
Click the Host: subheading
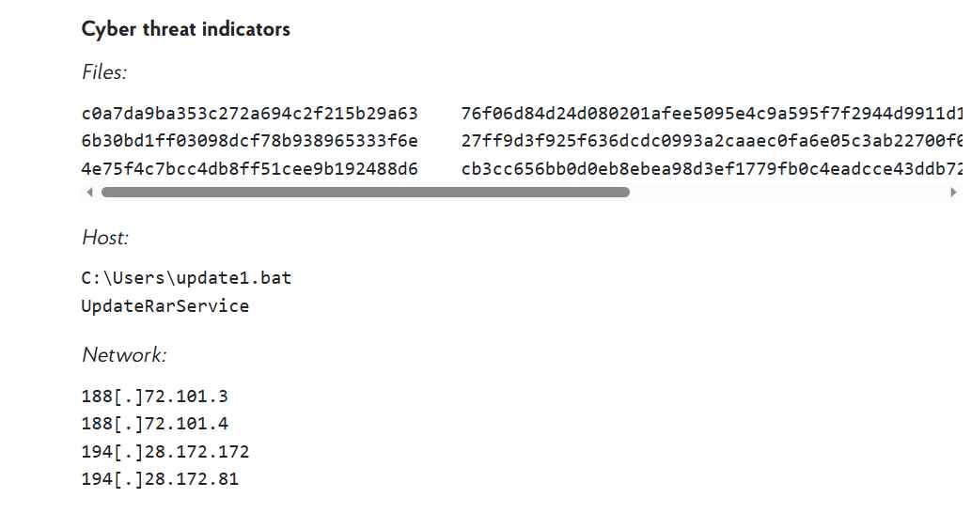click(105, 238)
